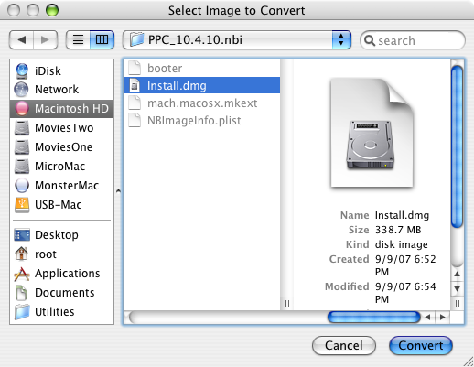Click the preview pane down scroll arrow
The image size is (474, 367).
pos(457,288)
